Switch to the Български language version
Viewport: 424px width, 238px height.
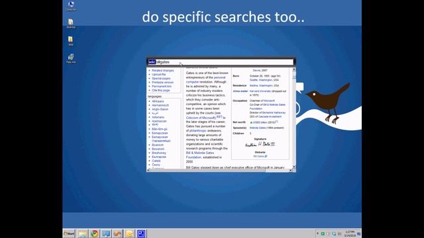pyautogui.click(x=159, y=157)
